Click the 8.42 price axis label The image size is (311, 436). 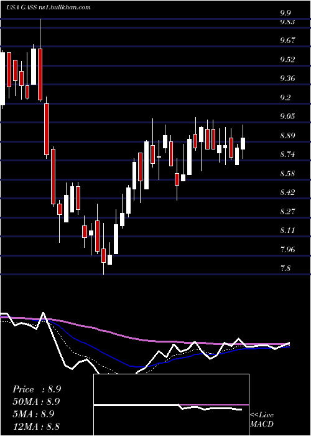coord(287,192)
